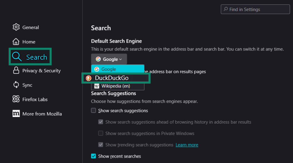
Task: Choose Wikipedia (en) from the engine list
Action: point(116,86)
